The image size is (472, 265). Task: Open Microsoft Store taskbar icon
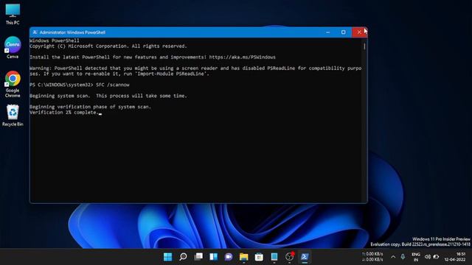[x=259, y=257]
